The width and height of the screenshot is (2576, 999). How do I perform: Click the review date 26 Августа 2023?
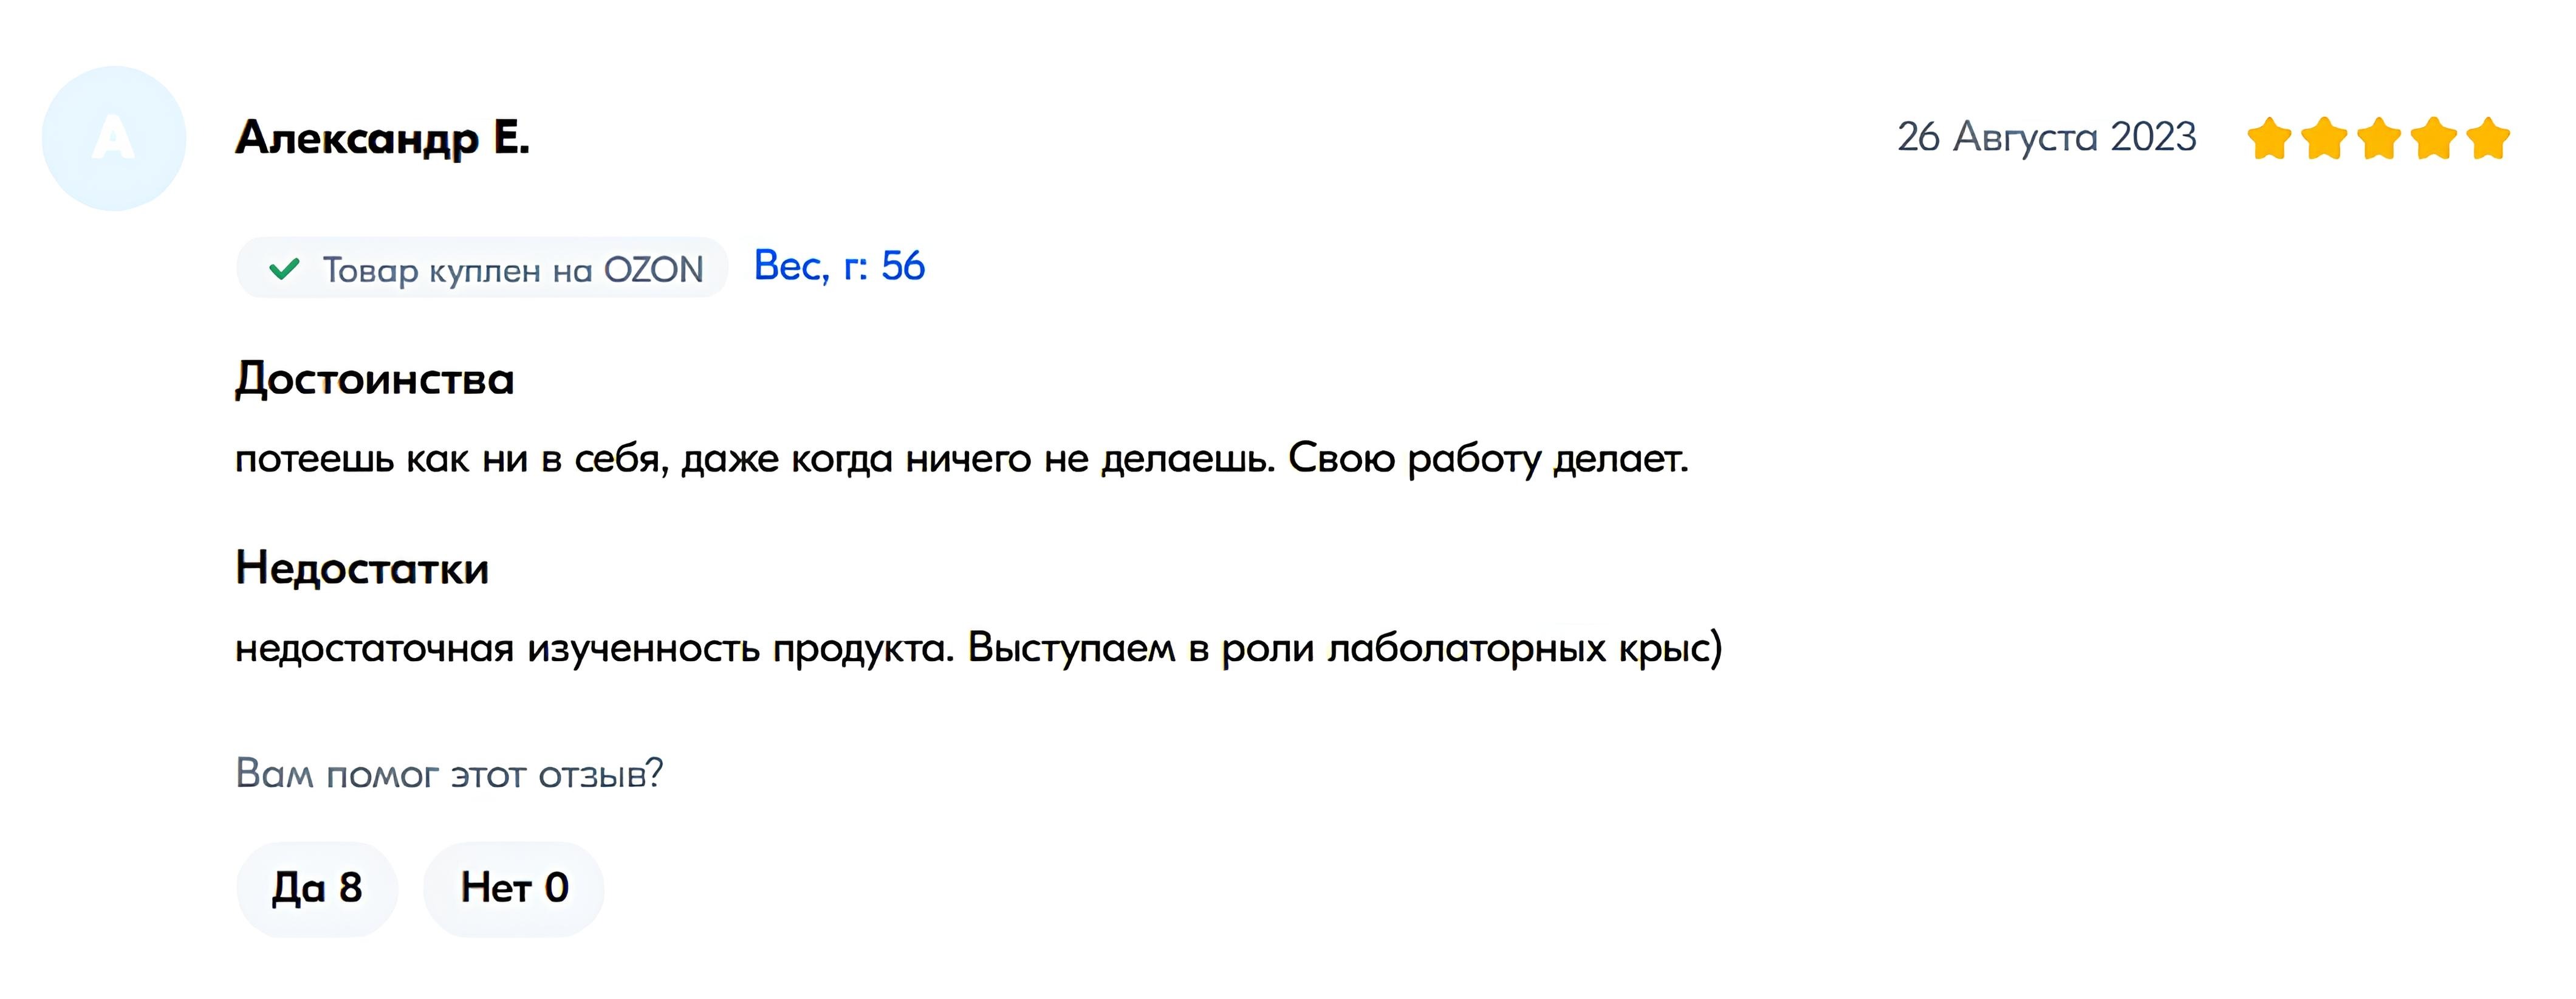point(2047,137)
